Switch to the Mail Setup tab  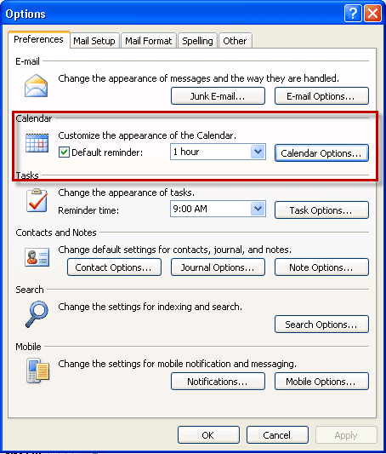tap(94, 41)
